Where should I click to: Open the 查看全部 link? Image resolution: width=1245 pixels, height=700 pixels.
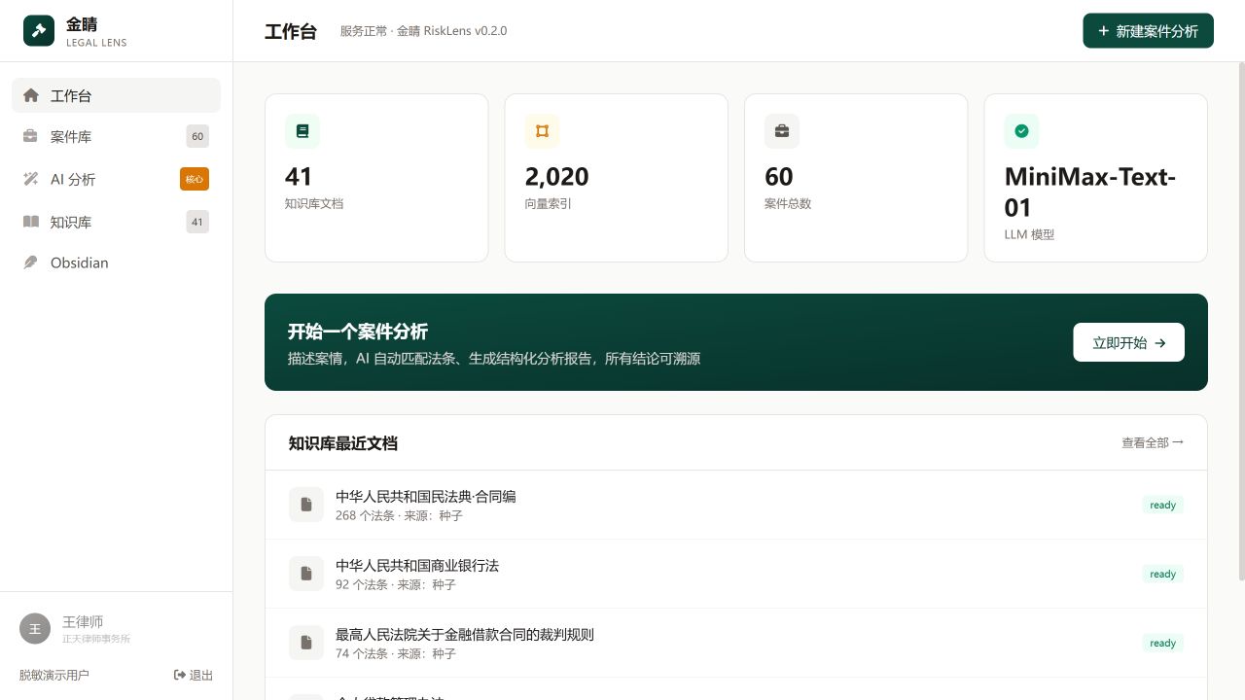point(1153,442)
